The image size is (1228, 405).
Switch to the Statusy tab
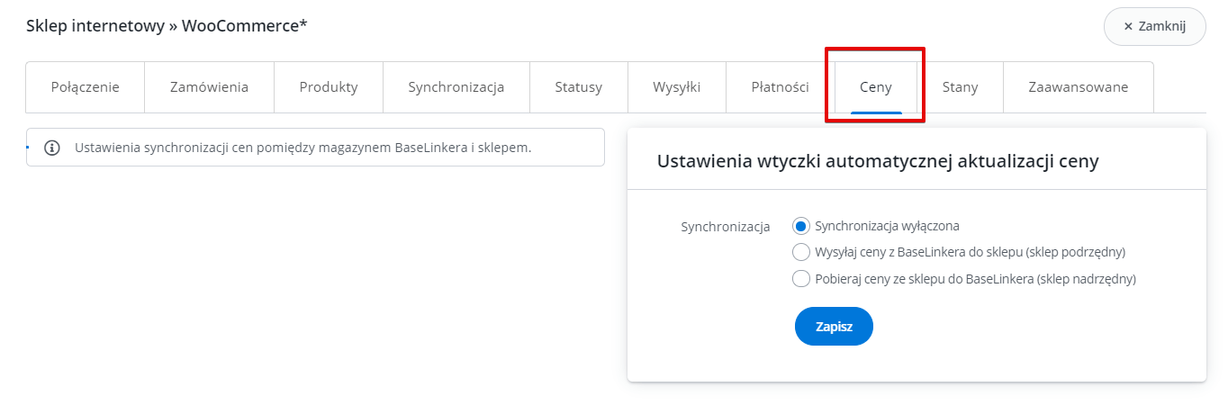tap(578, 87)
